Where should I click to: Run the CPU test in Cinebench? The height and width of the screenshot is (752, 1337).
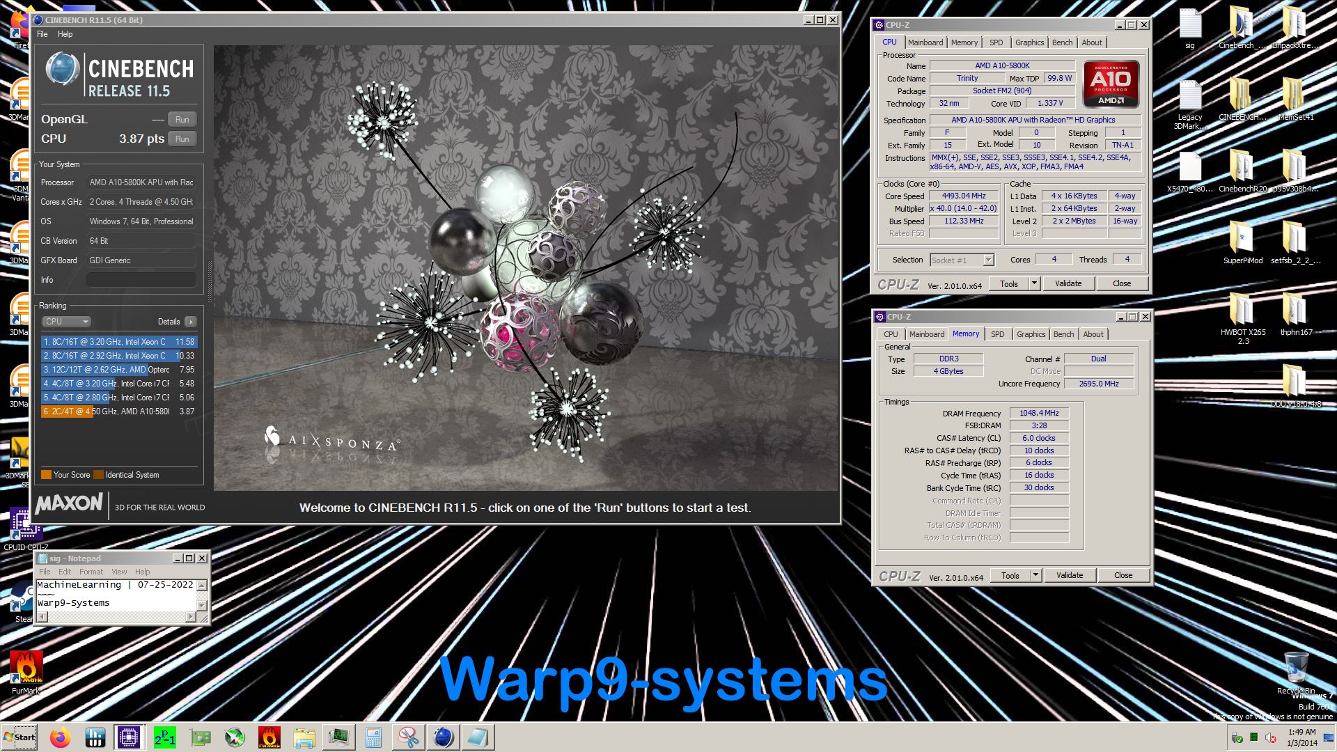click(182, 139)
